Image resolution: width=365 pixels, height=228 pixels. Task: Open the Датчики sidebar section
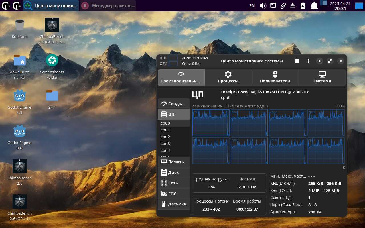pyautogui.click(x=173, y=204)
